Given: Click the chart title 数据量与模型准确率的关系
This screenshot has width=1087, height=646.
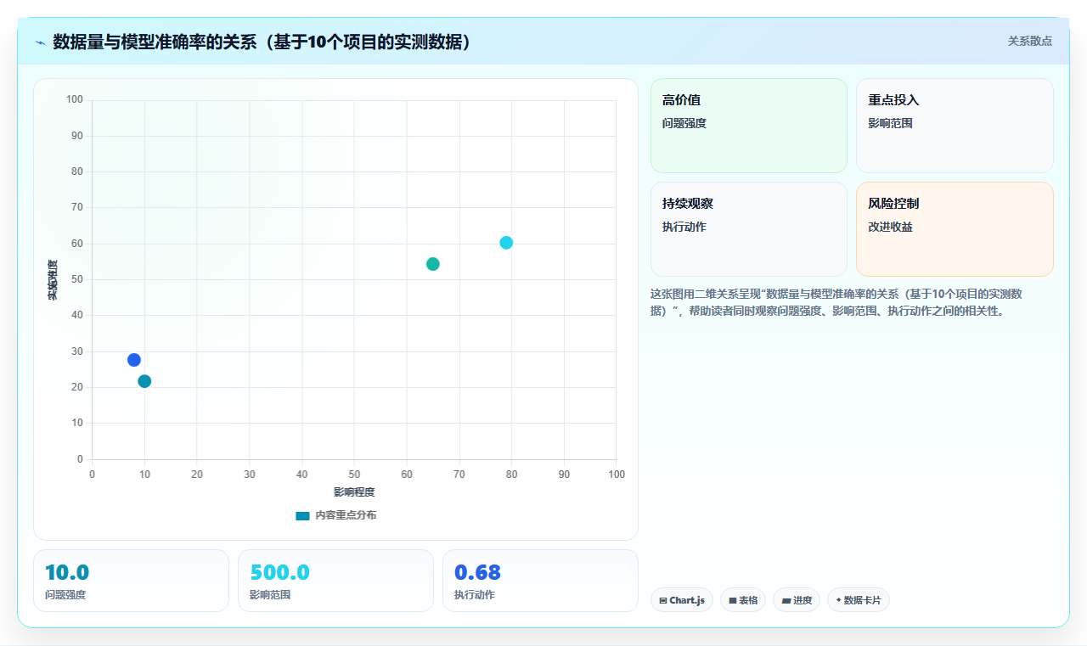Looking at the screenshot, I should 262,42.
